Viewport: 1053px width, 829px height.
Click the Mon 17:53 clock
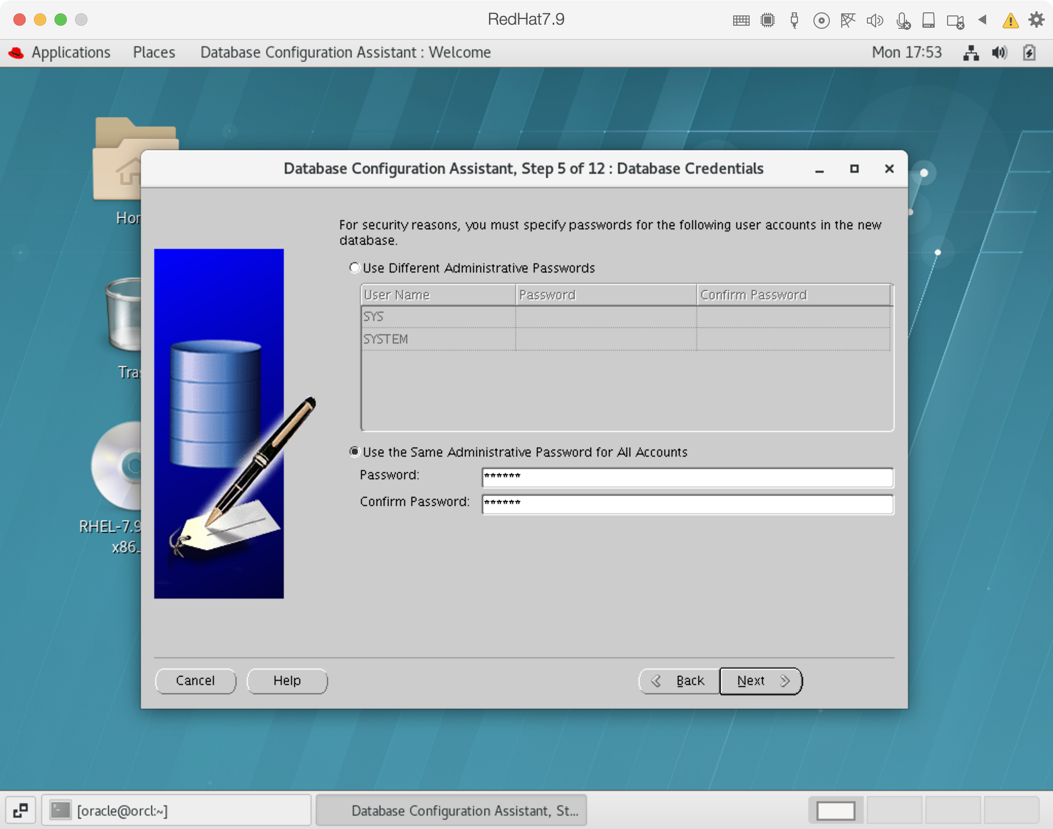click(x=906, y=52)
